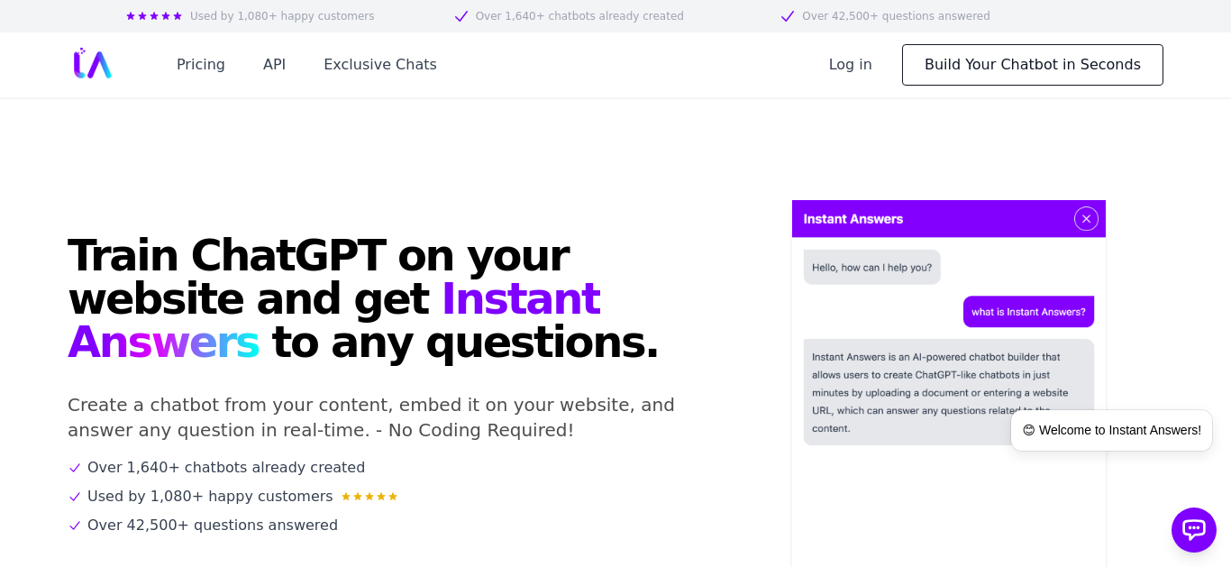Click the Instant Answers logo icon
The image size is (1231, 567).
(93, 64)
